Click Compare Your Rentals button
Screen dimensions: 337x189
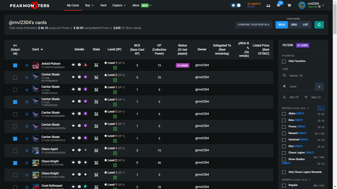click(253, 24)
